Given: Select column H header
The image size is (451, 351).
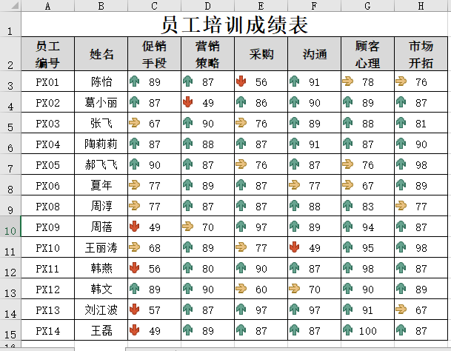Looking at the screenshot, I should coord(421,6).
